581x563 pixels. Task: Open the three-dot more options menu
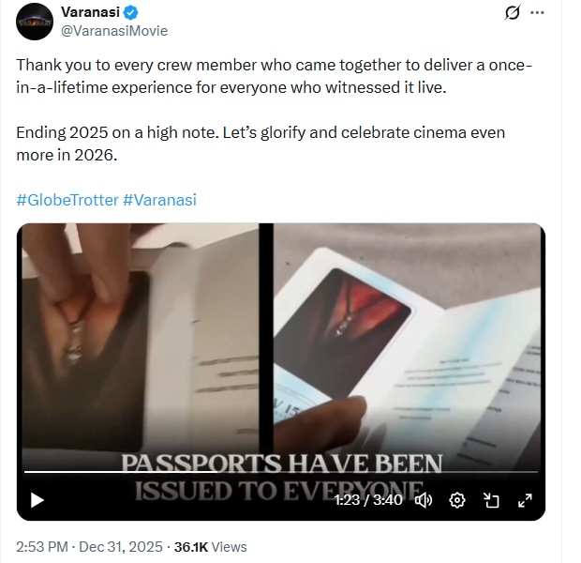click(537, 12)
